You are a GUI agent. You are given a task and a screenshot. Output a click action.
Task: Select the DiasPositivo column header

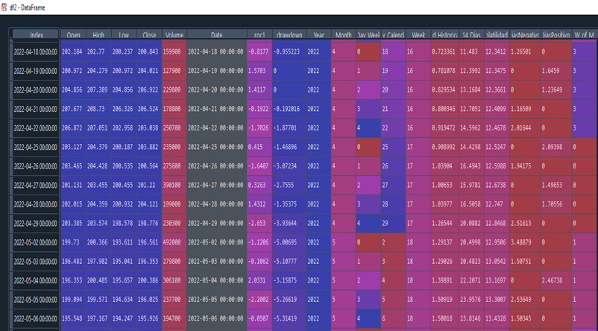(556, 35)
